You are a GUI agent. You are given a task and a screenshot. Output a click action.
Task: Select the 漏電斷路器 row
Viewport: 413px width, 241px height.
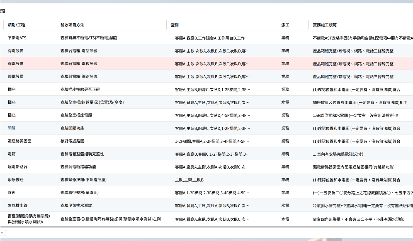[18, 167]
